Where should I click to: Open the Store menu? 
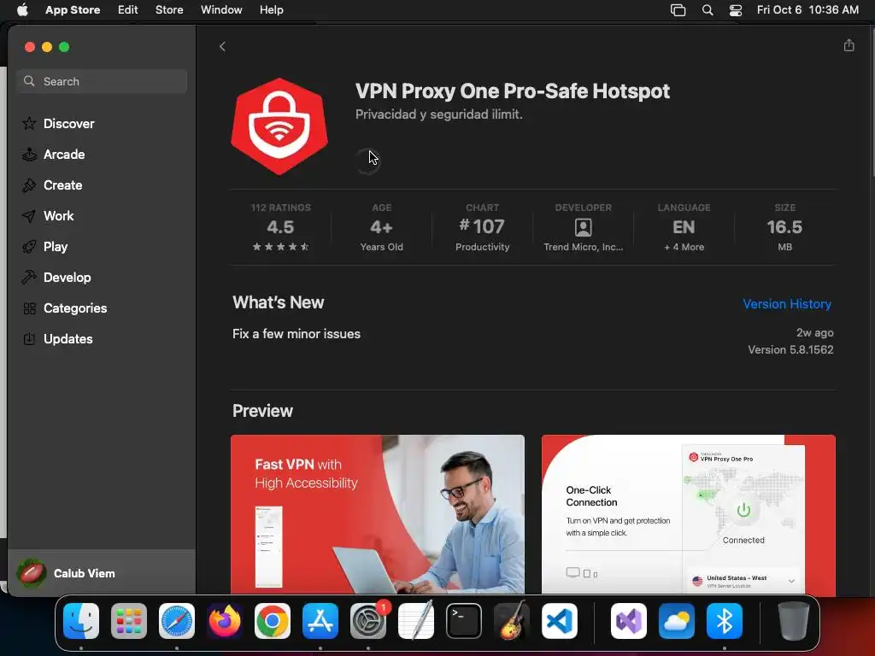169,10
